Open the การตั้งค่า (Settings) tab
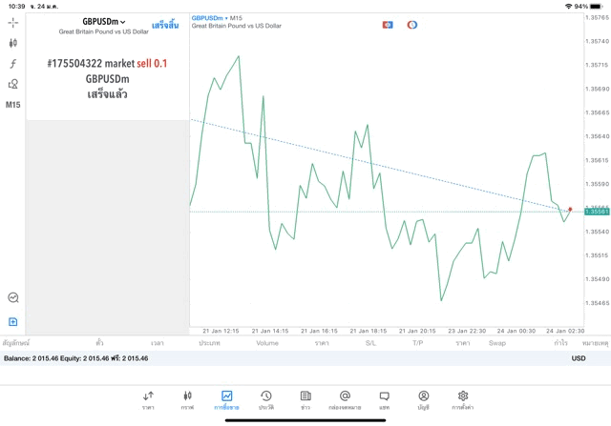Viewport: 611px width, 426px height. click(462, 399)
